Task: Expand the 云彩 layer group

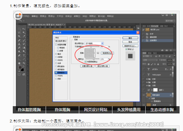Action: (x=147, y=79)
